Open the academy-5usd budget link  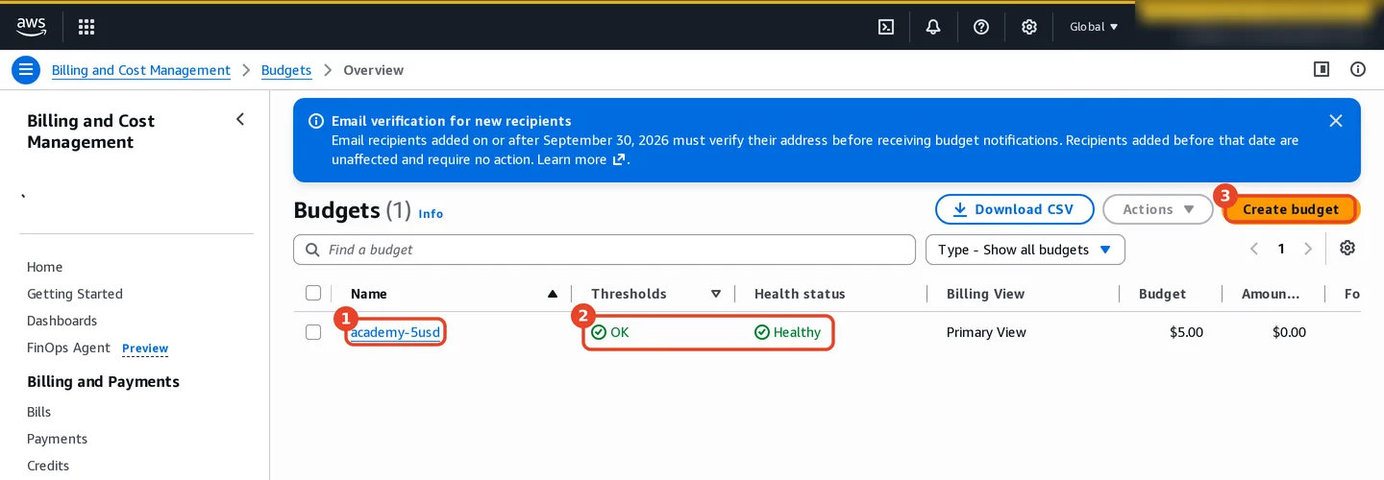click(x=396, y=332)
